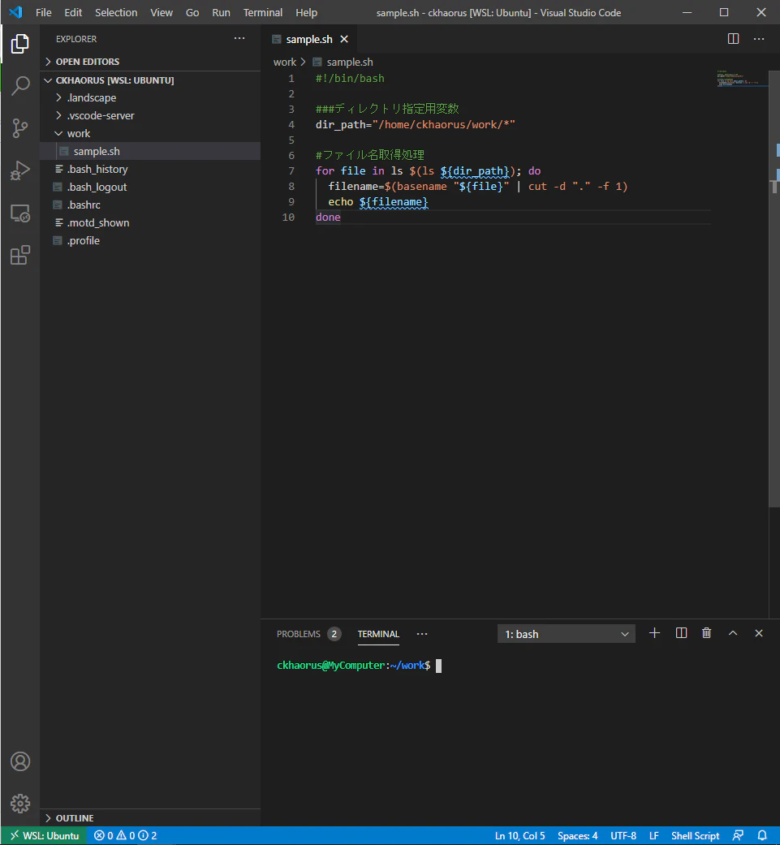This screenshot has width=780, height=845.
Task: Open the Selection menu
Action: point(116,12)
